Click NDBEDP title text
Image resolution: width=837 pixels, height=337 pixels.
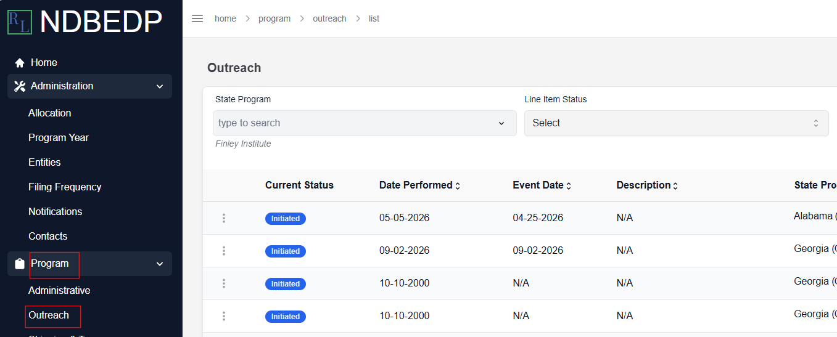click(101, 22)
